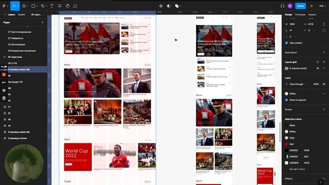Open the Resources tool
329x185 pixels.
click(x=60, y=6)
